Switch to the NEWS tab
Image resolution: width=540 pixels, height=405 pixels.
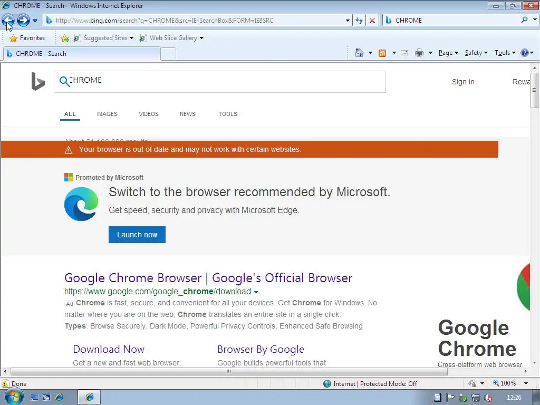(x=187, y=114)
